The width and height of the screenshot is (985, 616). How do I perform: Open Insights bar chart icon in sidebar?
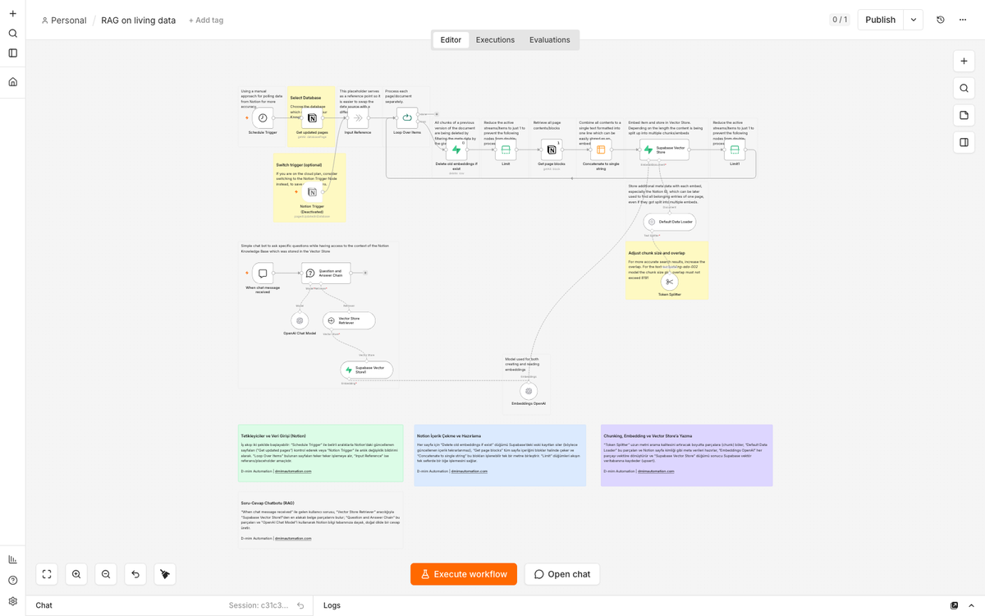(x=12, y=559)
